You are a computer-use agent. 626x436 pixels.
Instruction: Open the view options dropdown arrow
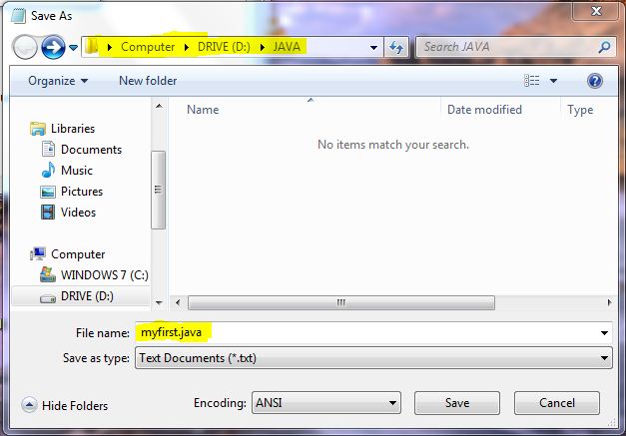(x=553, y=81)
